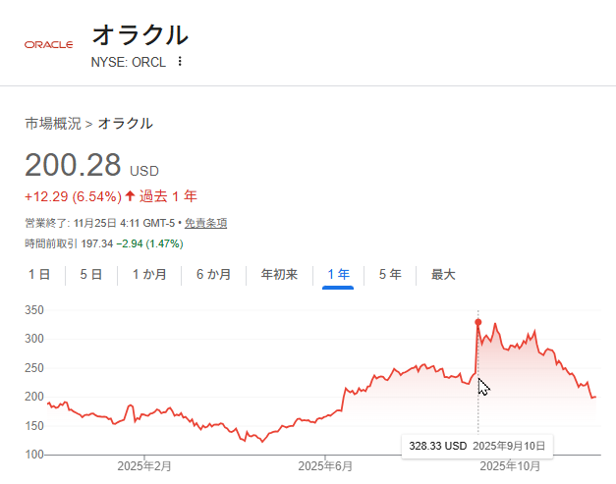Show the 5 年 chart range
Screen dimensions: 616x484
tap(390, 275)
